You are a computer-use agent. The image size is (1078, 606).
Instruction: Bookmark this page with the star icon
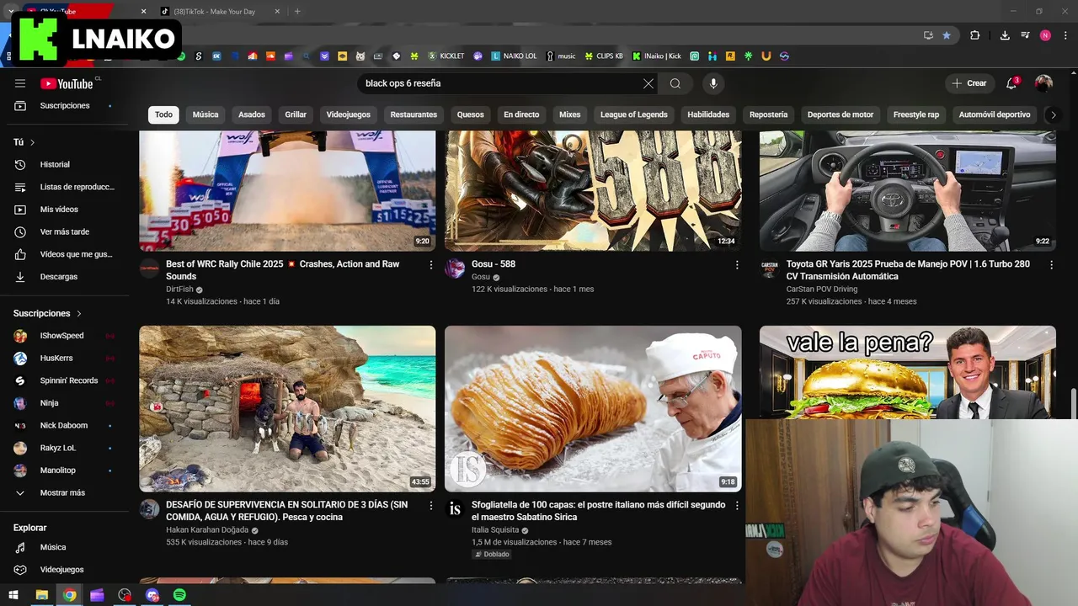pyautogui.click(x=947, y=35)
